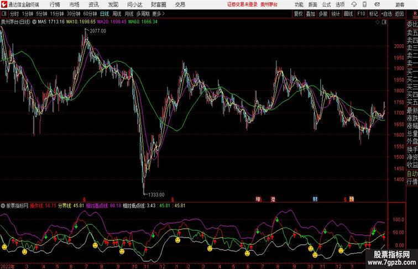Switch to 分时 intraday view
This screenshot has height=269, width=418.
[x=14, y=14]
